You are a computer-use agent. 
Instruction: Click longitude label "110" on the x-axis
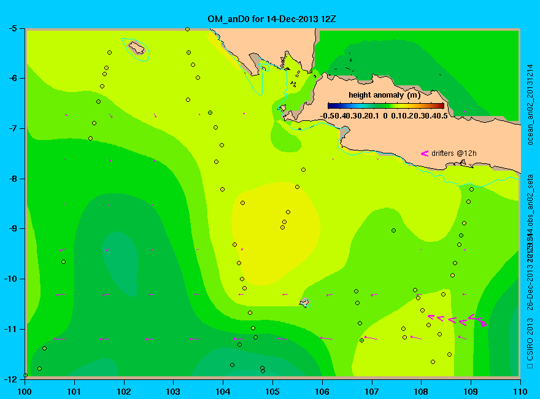pos(520,392)
